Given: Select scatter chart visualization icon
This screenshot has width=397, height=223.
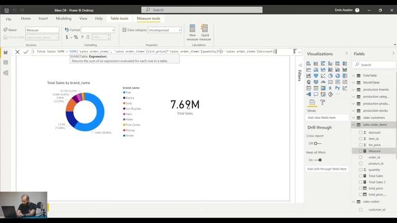Looking at the screenshot, I should 323,76.
